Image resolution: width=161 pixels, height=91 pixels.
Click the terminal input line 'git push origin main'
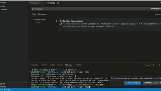click(78, 87)
